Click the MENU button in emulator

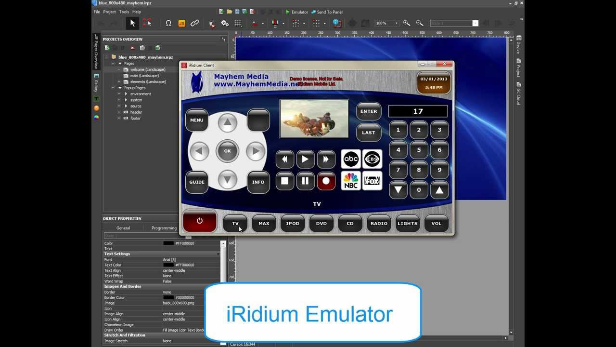(x=197, y=120)
